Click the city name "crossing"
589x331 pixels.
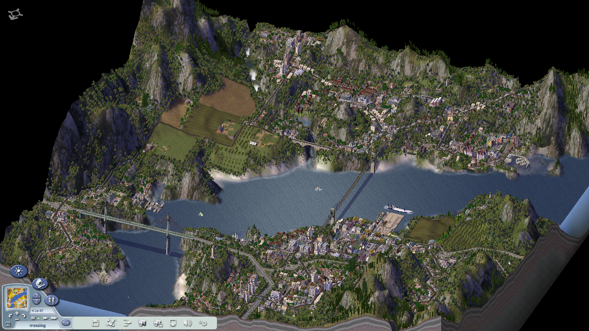point(37,325)
